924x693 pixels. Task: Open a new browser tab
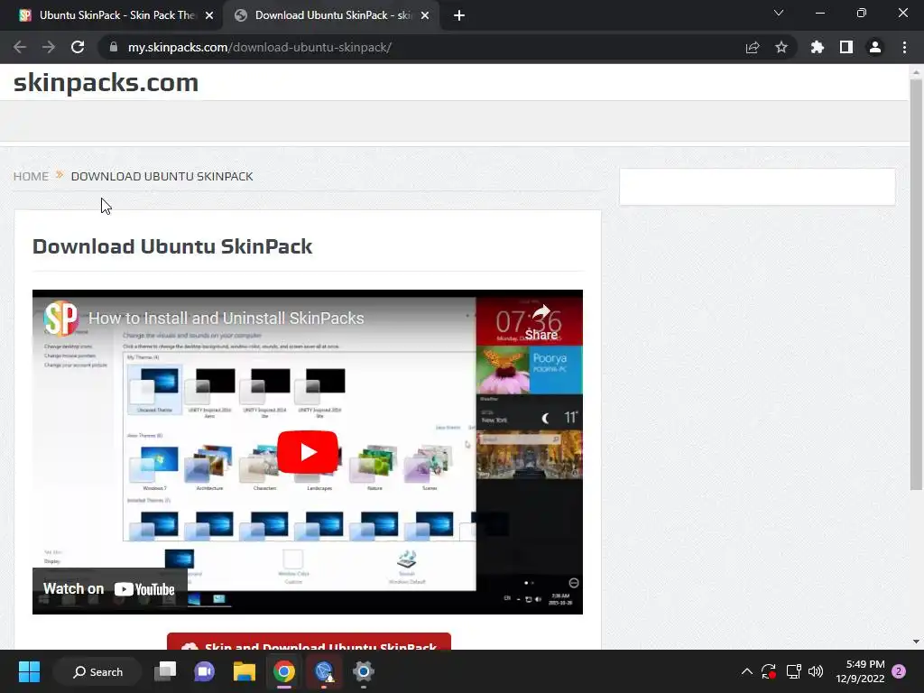[x=459, y=16]
